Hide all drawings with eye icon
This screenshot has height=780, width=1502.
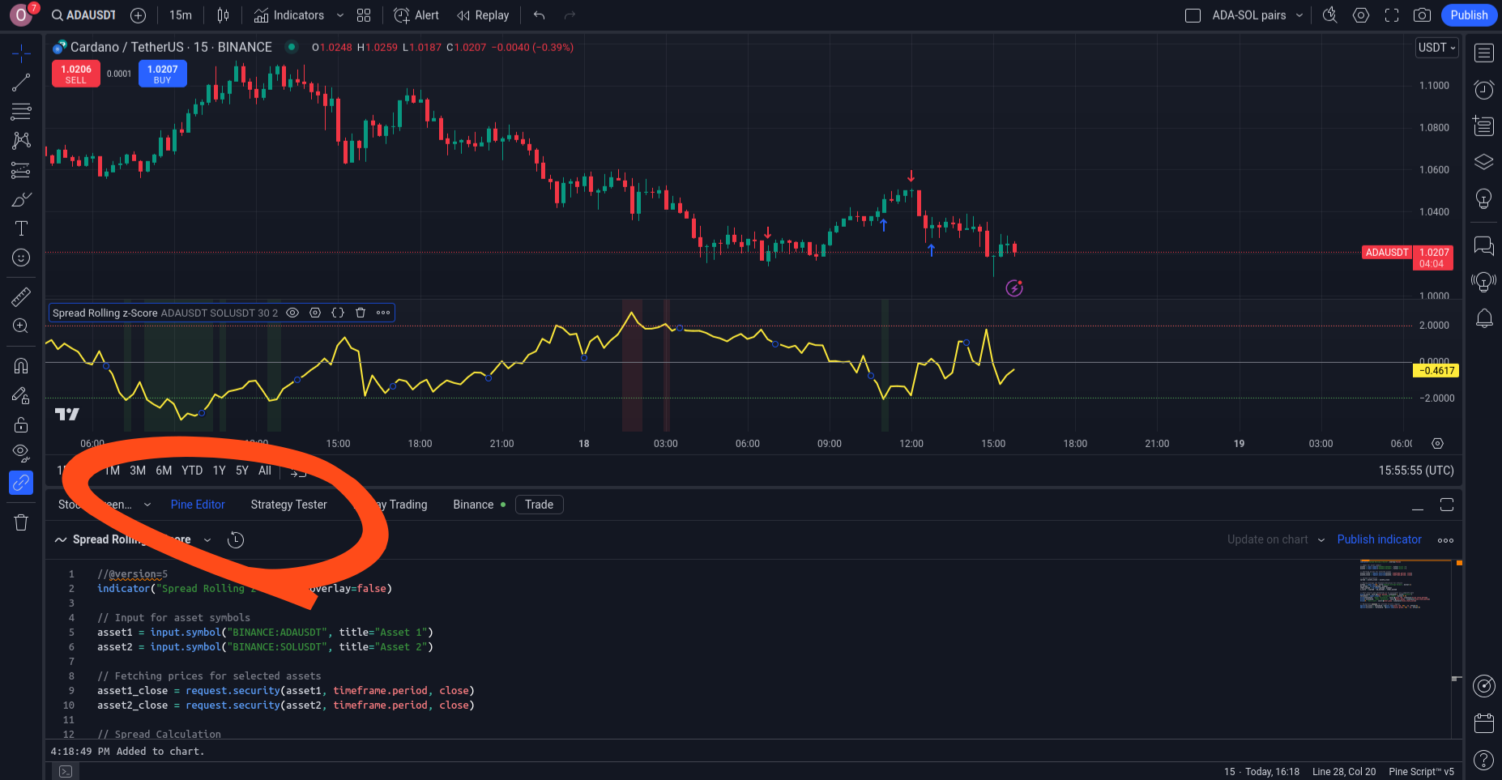coord(21,454)
